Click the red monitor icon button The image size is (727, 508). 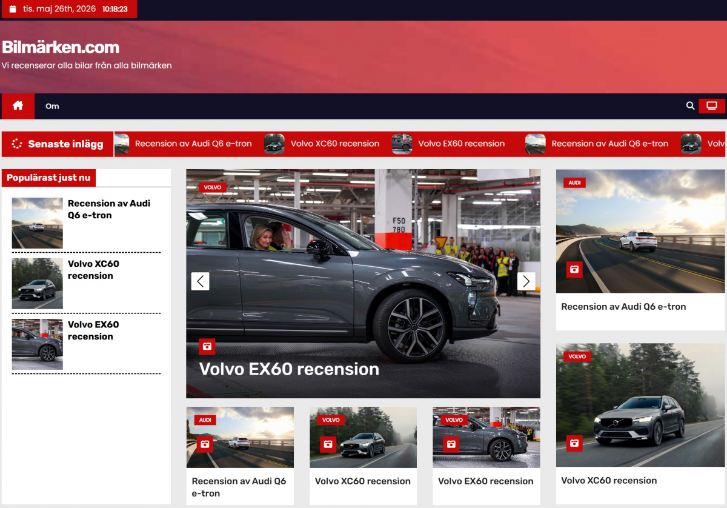(x=712, y=106)
